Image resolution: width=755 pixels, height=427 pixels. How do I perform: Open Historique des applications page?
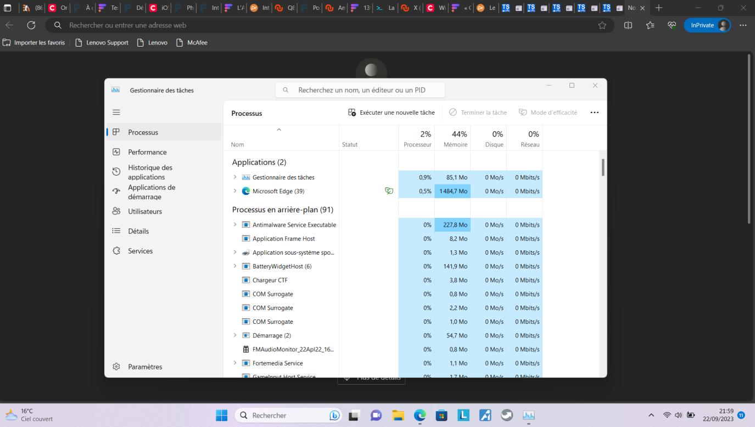[x=150, y=172]
